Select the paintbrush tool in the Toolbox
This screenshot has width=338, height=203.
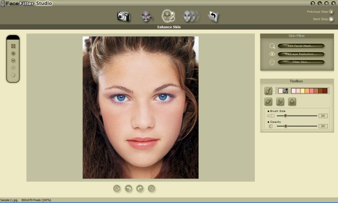pos(268,91)
